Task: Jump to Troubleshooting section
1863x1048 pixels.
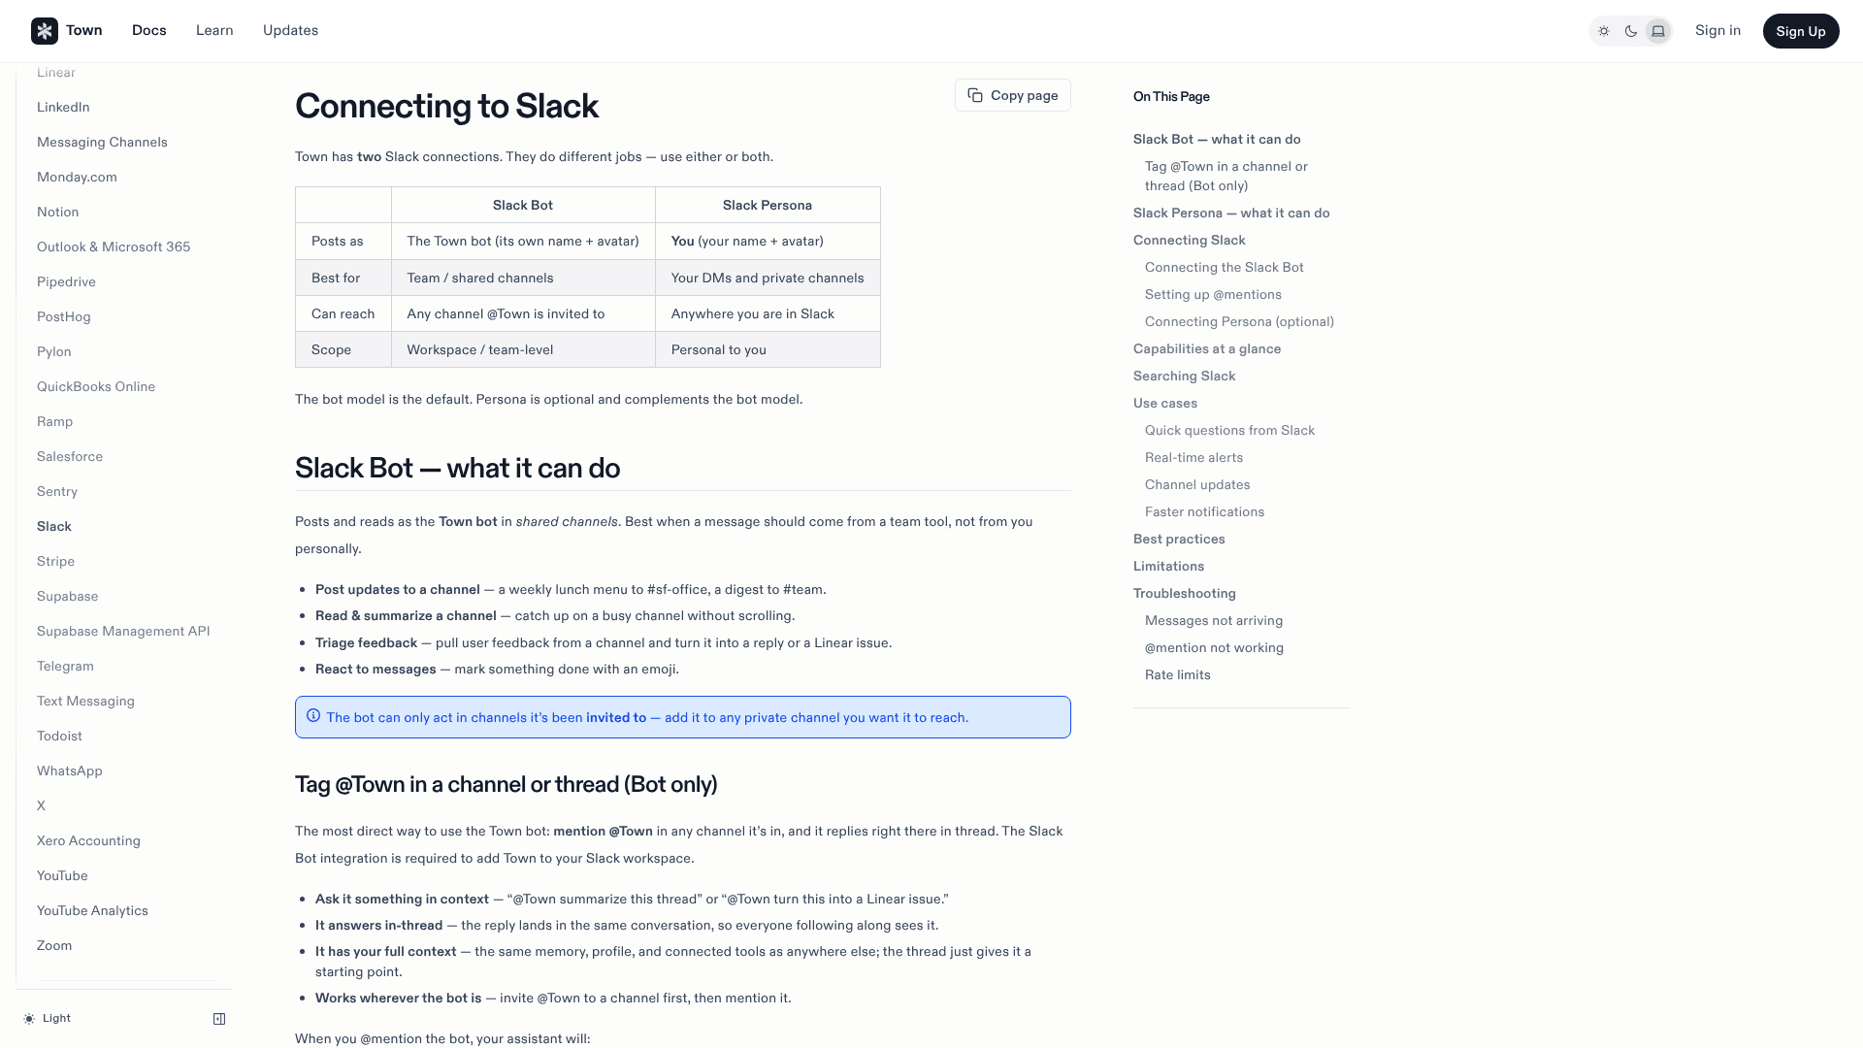Action: (x=1184, y=594)
